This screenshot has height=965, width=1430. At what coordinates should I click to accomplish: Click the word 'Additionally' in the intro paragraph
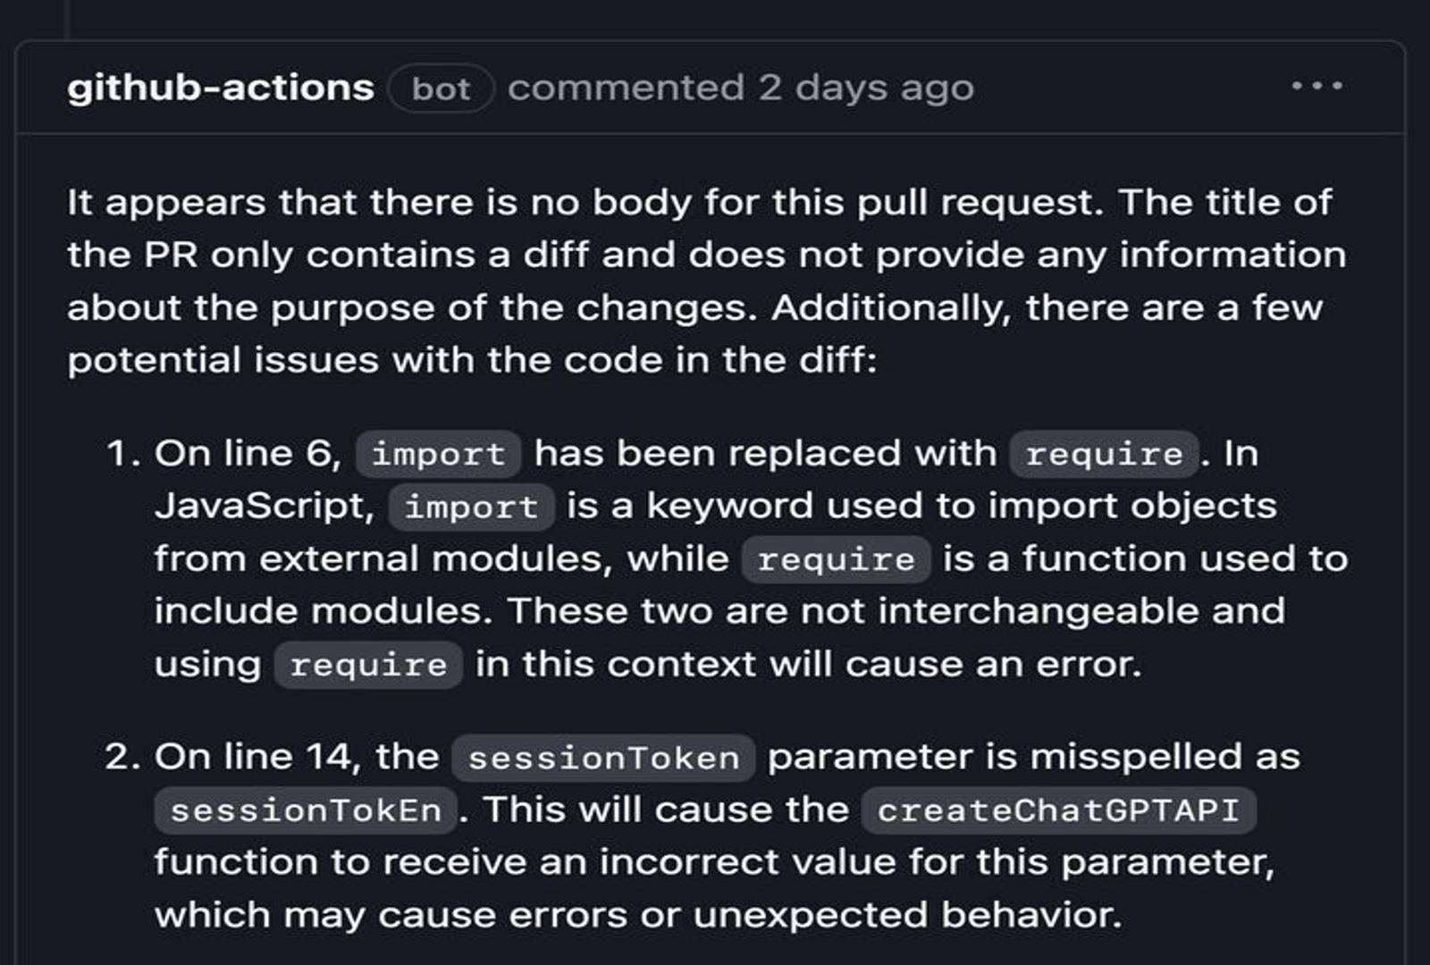coord(892,307)
